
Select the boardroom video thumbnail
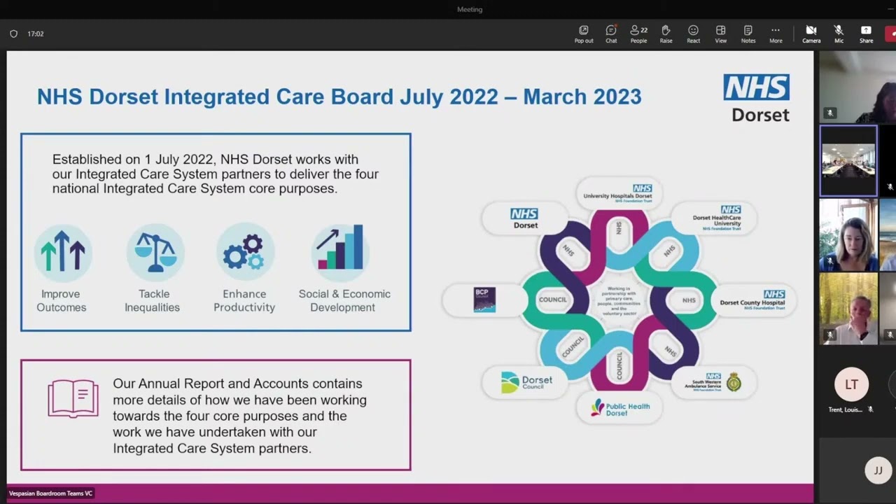[848, 161]
